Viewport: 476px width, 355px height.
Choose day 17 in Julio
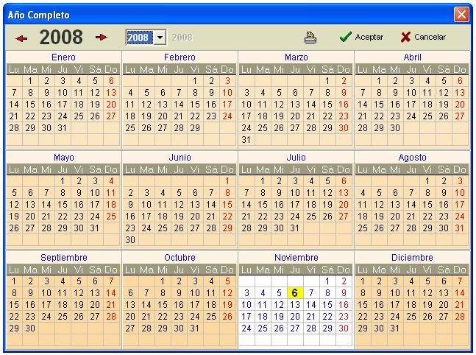pyautogui.click(x=295, y=205)
